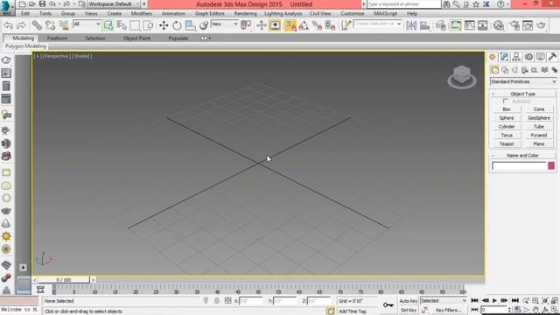Screen dimensions: 560x315
Task: Toggle Auto Key animation mode
Action: coord(409,301)
